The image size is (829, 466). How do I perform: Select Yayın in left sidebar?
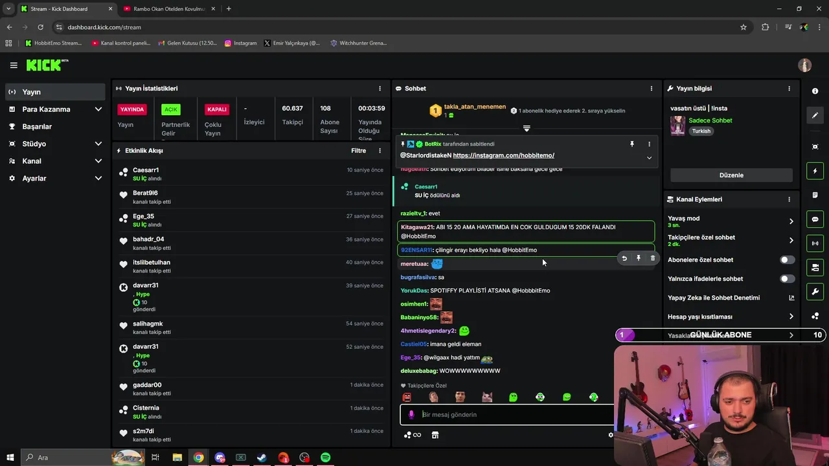point(55,92)
